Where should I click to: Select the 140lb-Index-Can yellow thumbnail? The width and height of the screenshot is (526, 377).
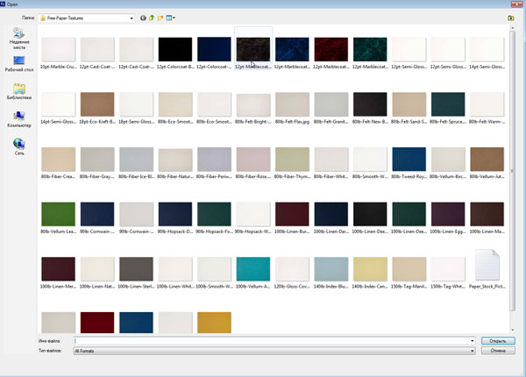coord(370,269)
